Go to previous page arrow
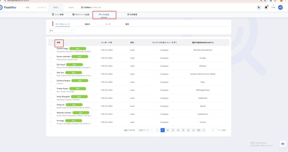 tap(157, 130)
